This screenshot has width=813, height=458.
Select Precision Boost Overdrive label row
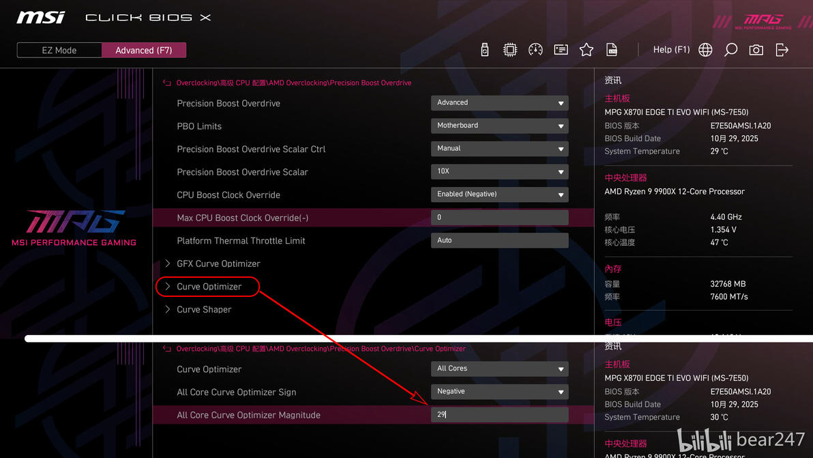pos(228,103)
